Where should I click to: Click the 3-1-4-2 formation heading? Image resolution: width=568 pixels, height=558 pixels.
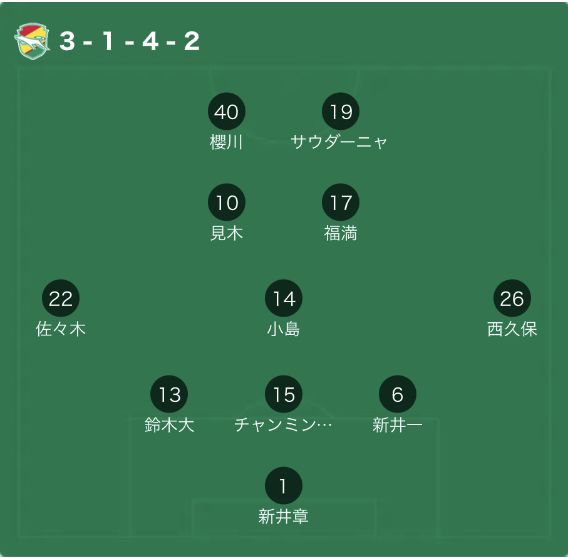click(x=130, y=41)
